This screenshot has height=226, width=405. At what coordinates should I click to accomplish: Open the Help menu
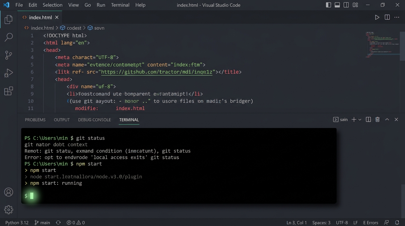[140, 5]
